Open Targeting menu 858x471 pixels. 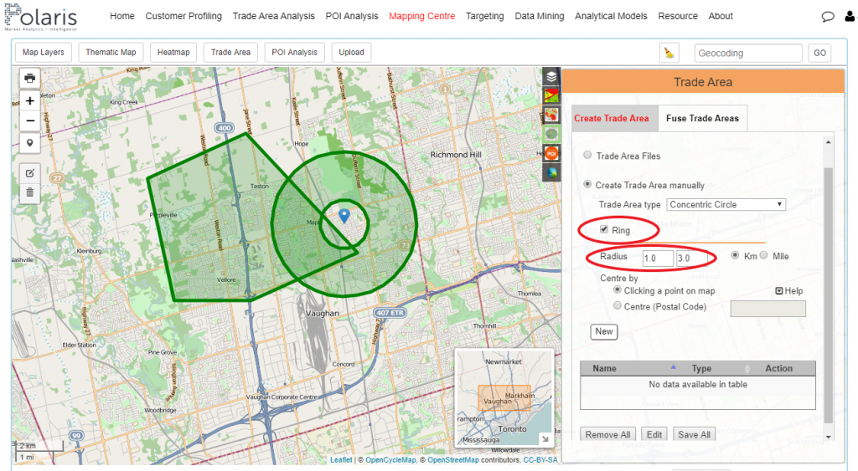point(485,17)
